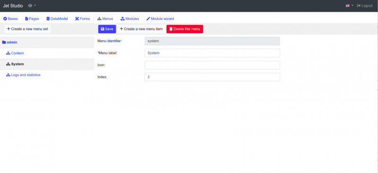
Task: Click Create a new menu item
Action: 141,29
